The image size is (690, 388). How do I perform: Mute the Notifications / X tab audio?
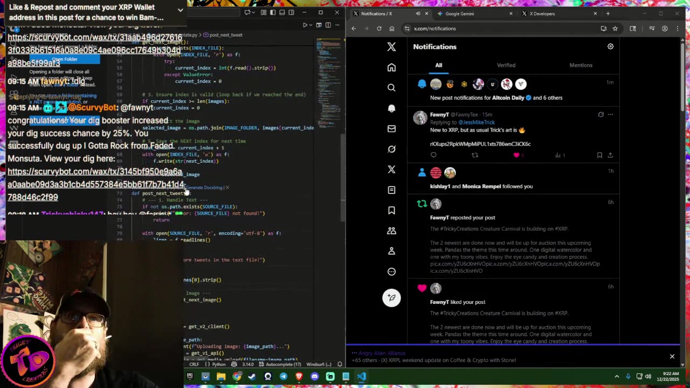coord(418,13)
